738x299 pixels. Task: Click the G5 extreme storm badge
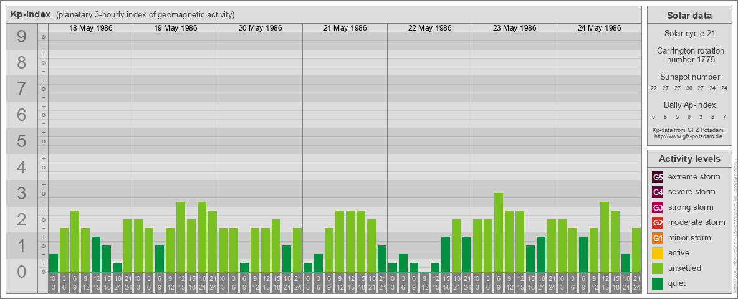click(x=658, y=177)
